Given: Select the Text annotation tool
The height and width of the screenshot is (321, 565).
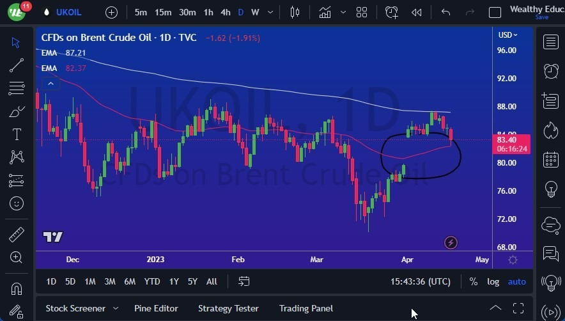Looking at the screenshot, I should 17,134.
